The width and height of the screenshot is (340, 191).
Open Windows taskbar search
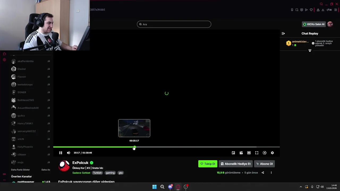pyautogui.click(x=162, y=187)
